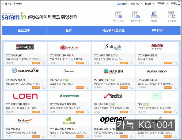Screen dimensions: 182x140
Task: Click the Fashionplus company logo
Action: tap(25, 121)
